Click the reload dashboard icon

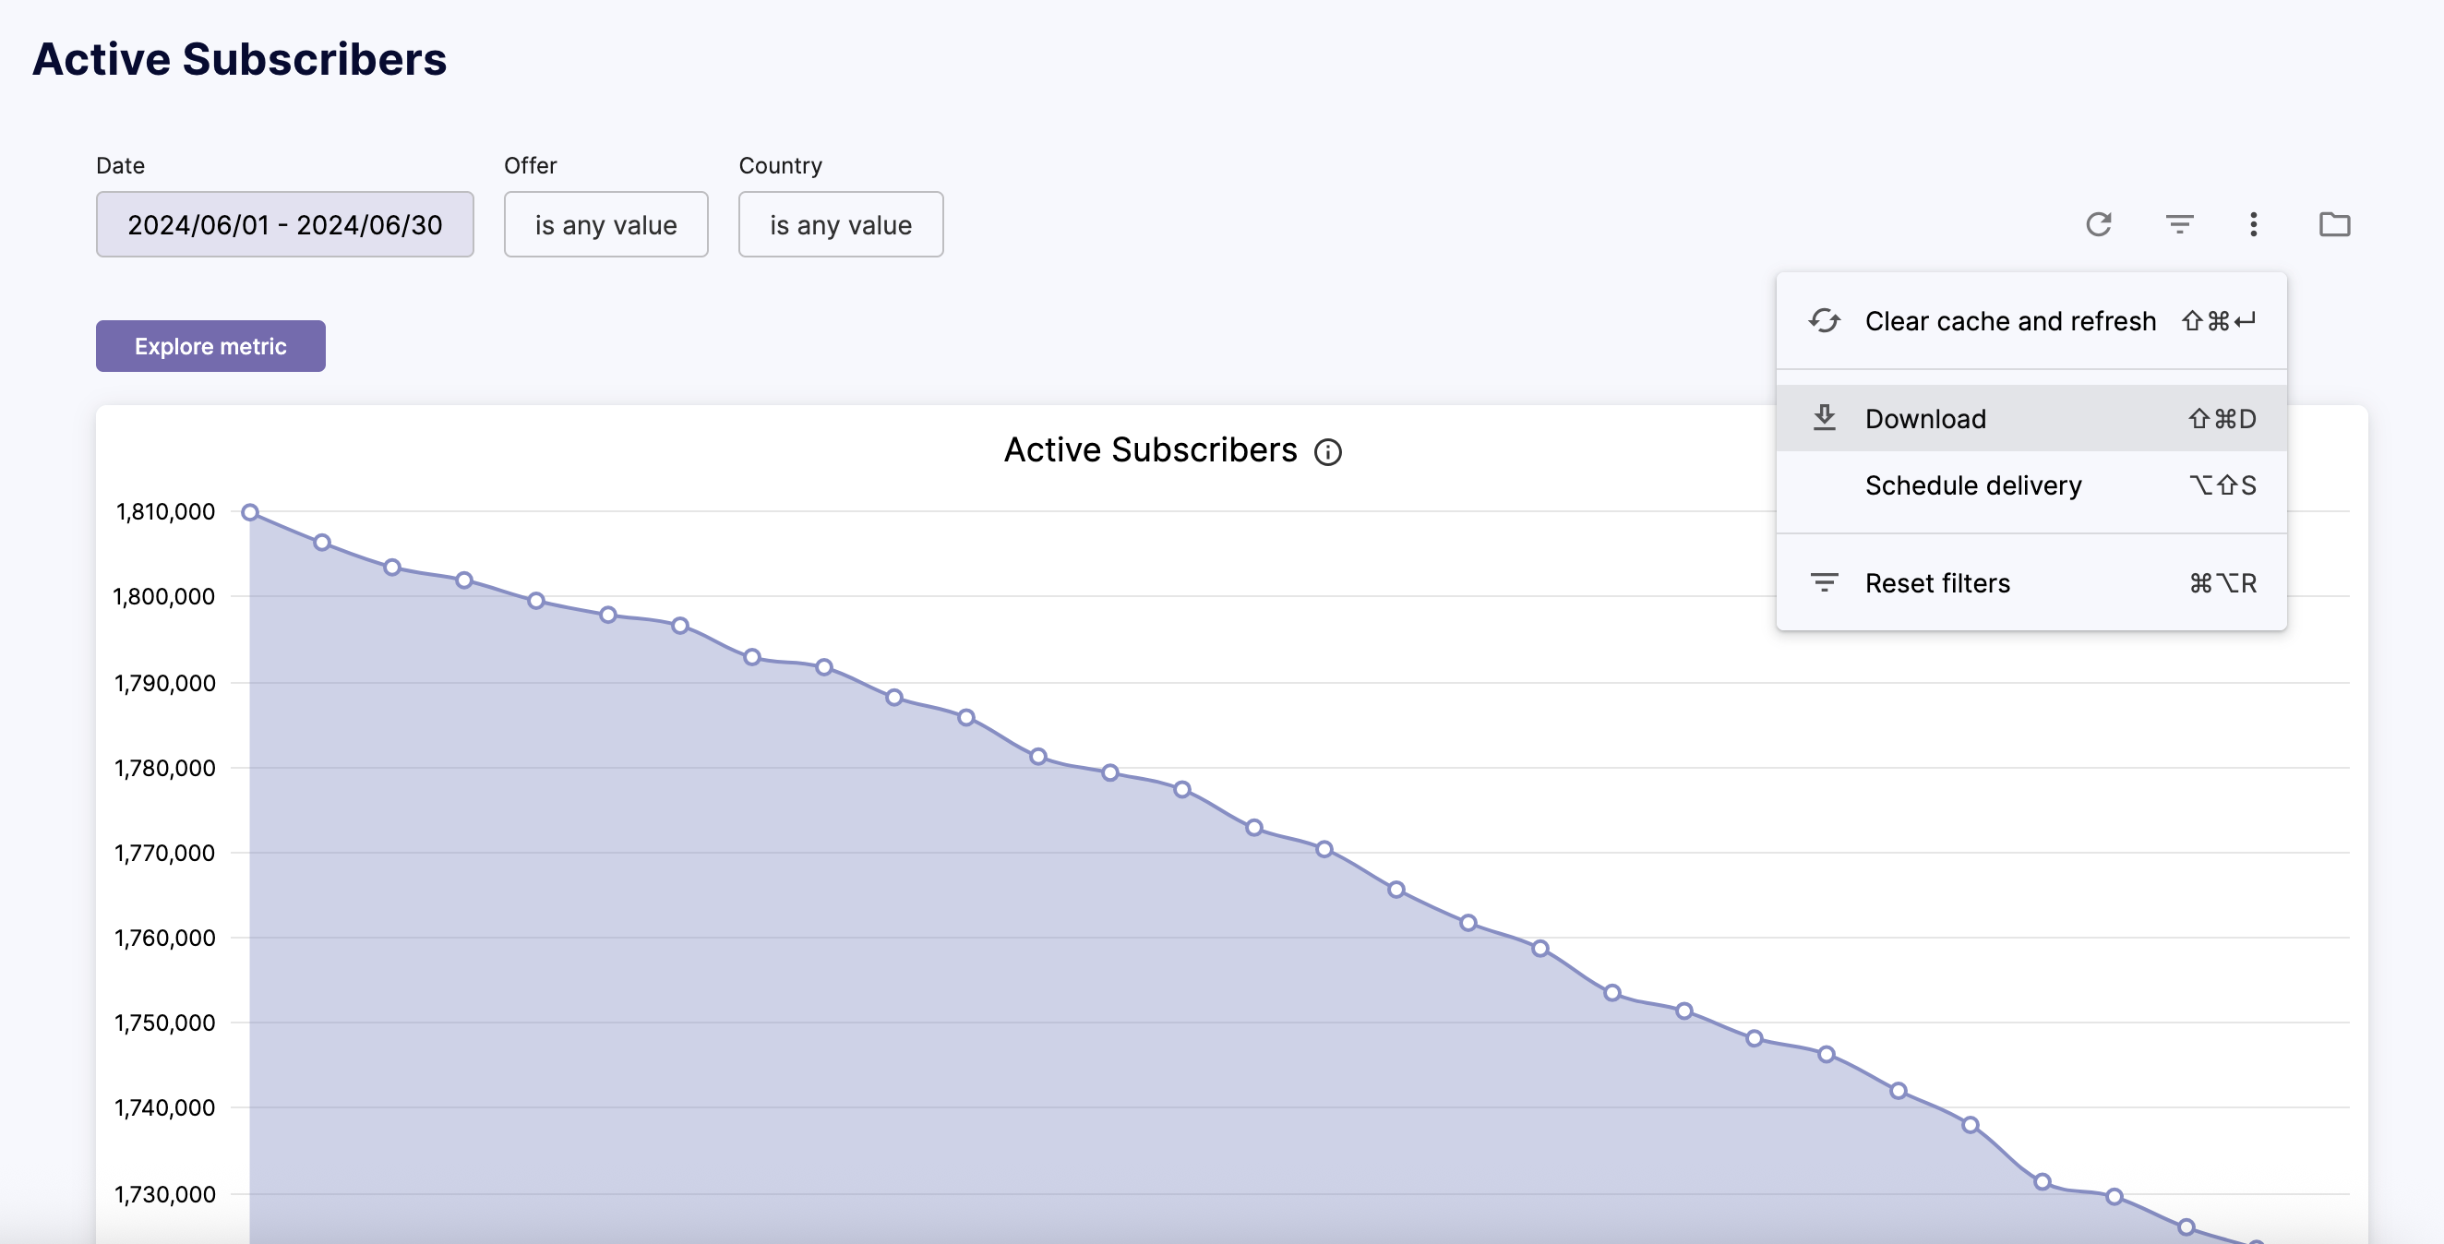pos(2099,225)
